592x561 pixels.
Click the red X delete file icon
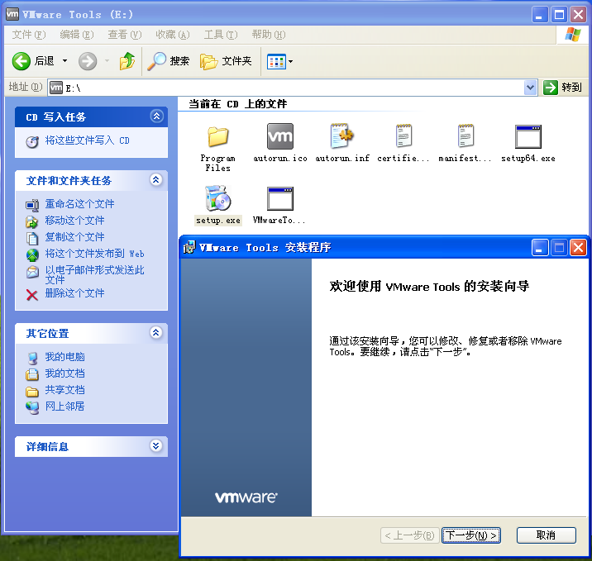click(x=32, y=295)
